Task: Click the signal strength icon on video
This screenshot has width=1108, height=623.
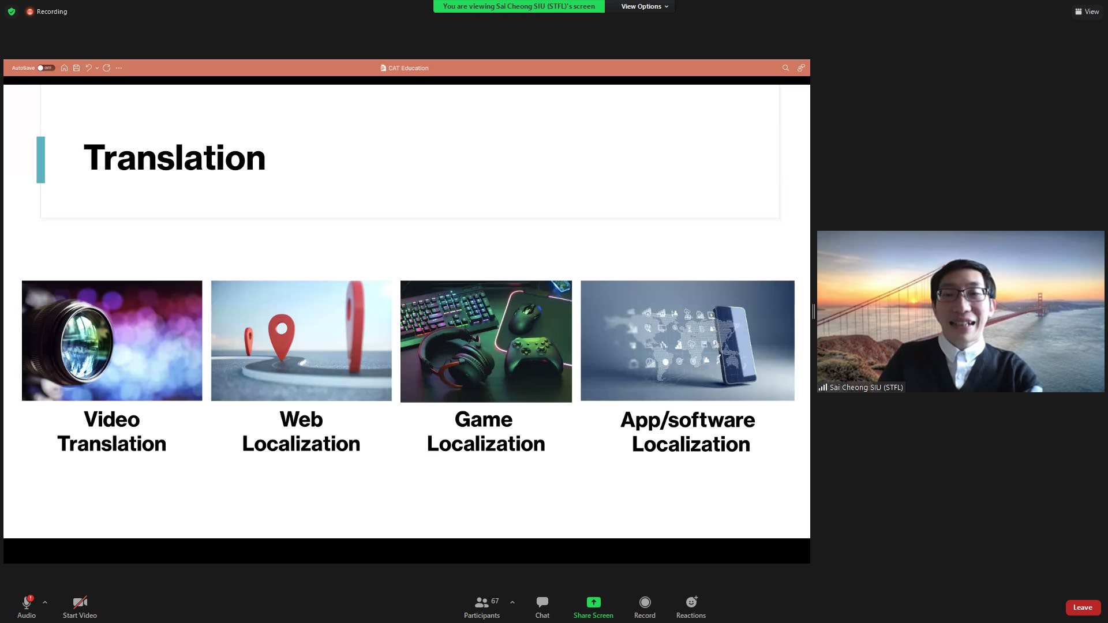Action: pos(823,388)
